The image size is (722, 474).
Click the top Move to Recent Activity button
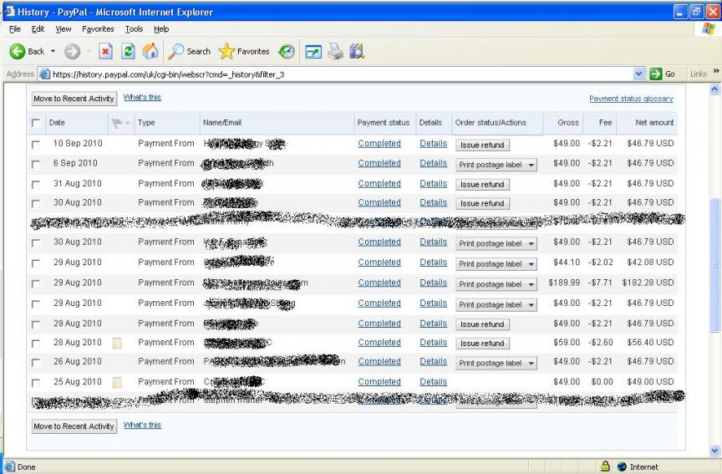(x=74, y=99)
